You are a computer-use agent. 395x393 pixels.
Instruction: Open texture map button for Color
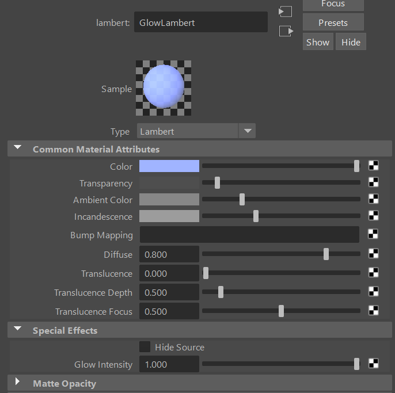[x=373, y=166]
